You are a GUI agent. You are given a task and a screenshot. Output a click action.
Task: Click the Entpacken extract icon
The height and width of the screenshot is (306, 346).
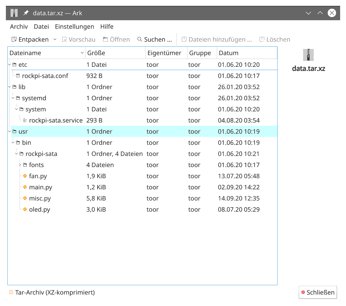14,40
